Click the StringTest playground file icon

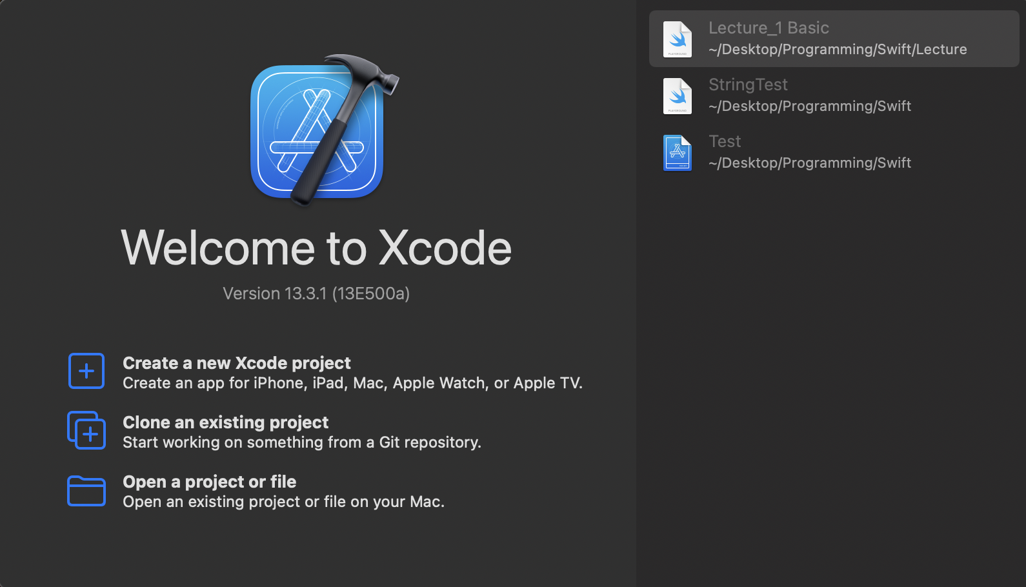[678, 96]
